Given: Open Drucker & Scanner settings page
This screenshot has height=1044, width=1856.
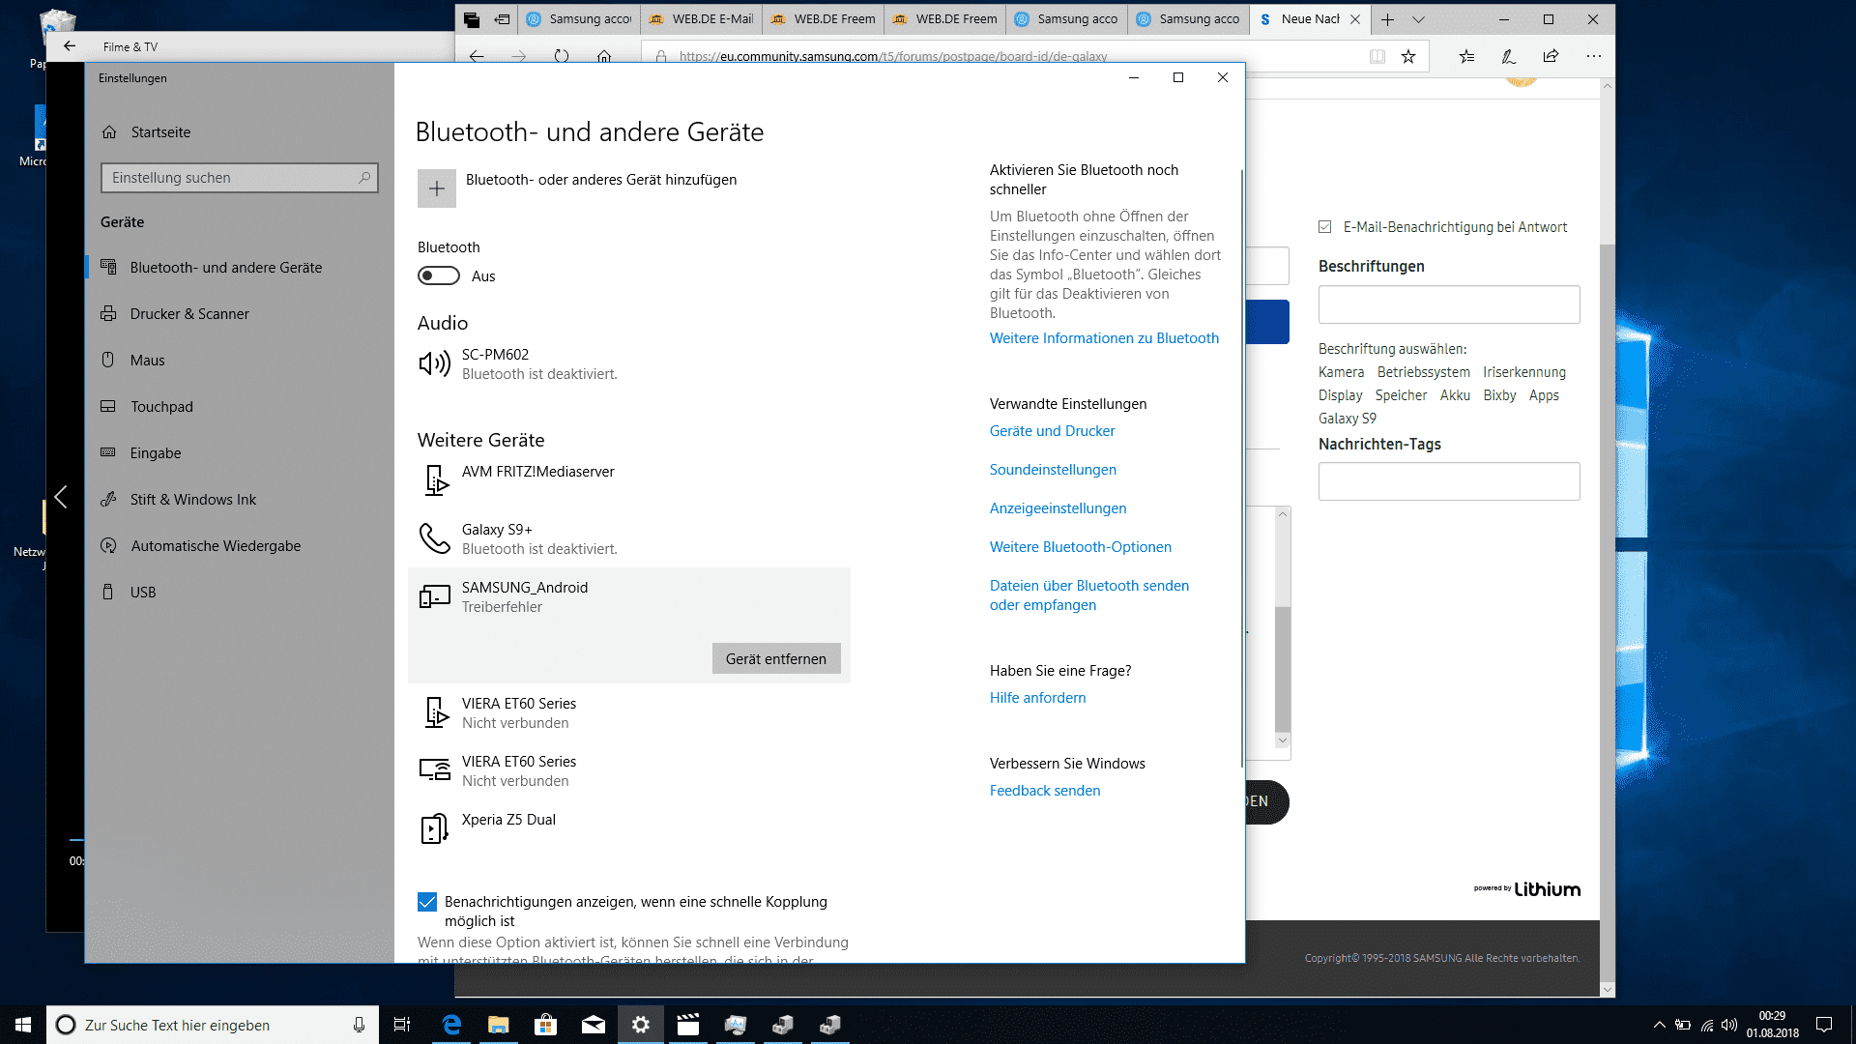Looking at the screenshot, I should click(240, 314).
